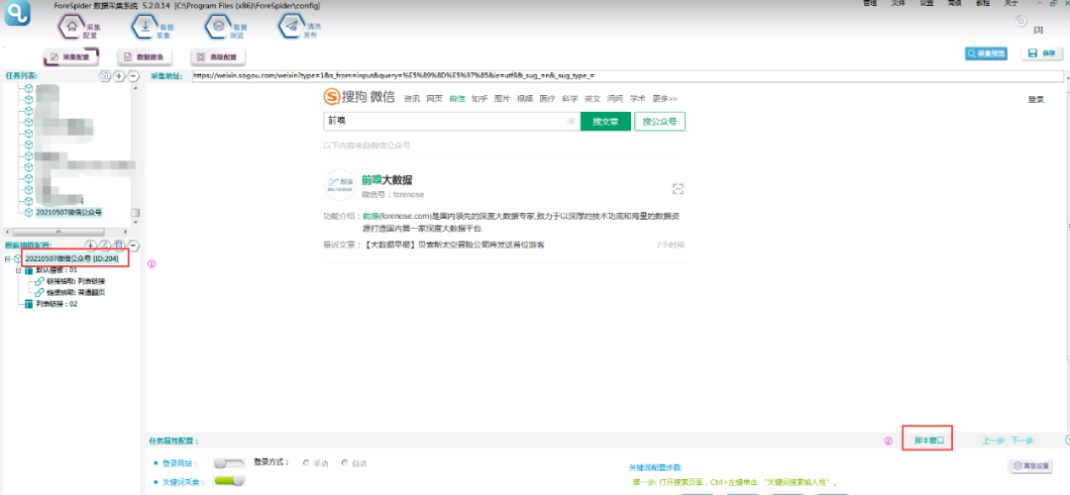Switch to the 高级配置 sub-tab
Image resolution: width=1070 pixels, height=495 pixels.
pos(218,57)
